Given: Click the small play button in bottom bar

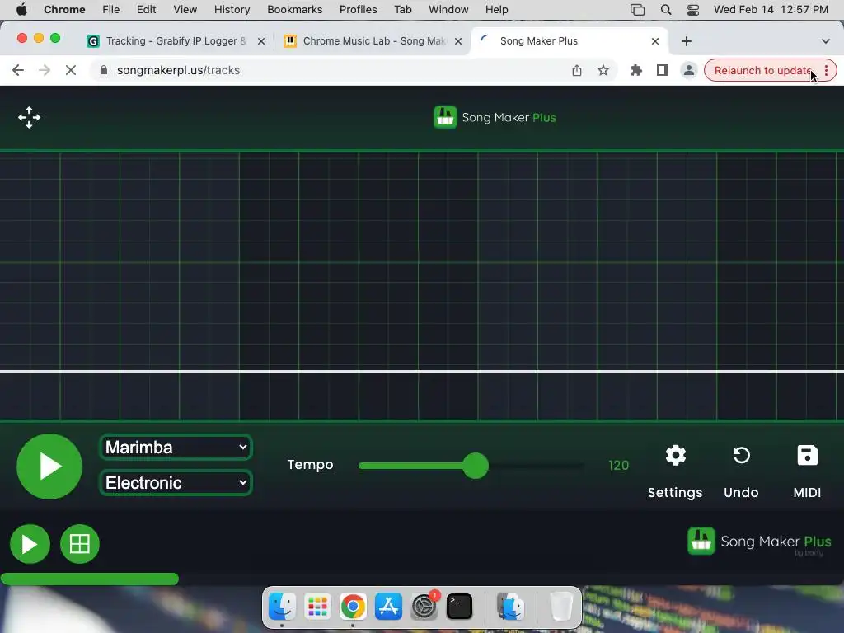Looking at the screenshot, I should pyautogui.click(x=30, y=544).
